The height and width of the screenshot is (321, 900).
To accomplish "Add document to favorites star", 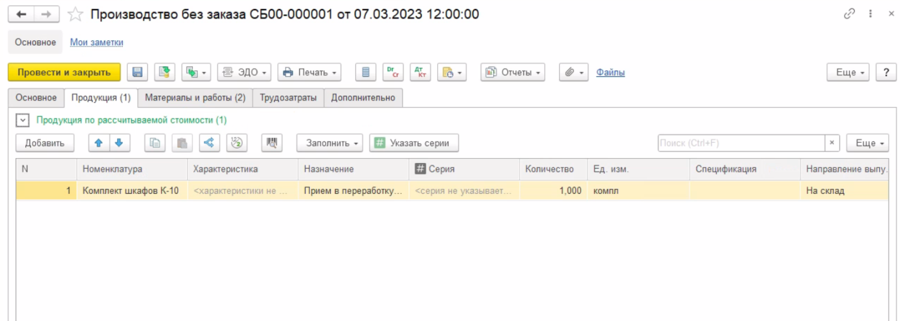I will pos(76,14).
